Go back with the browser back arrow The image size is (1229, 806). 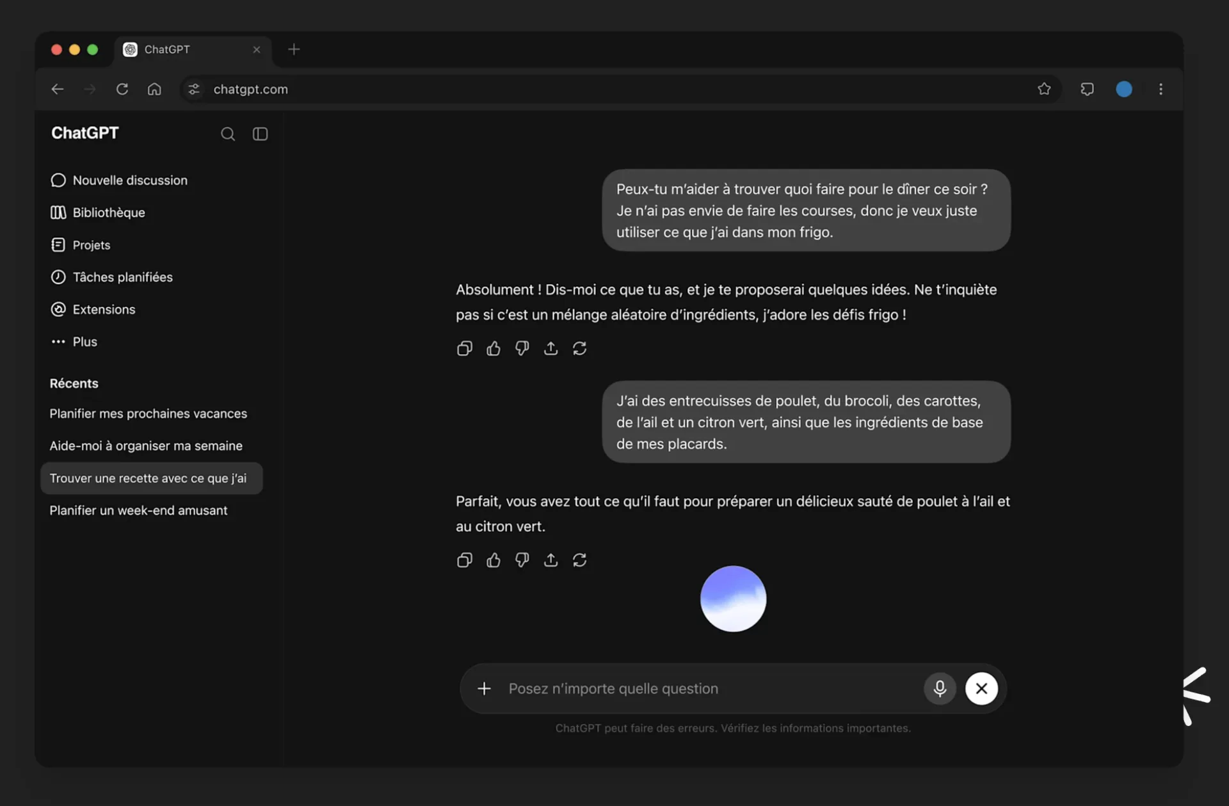coord(58,89)
